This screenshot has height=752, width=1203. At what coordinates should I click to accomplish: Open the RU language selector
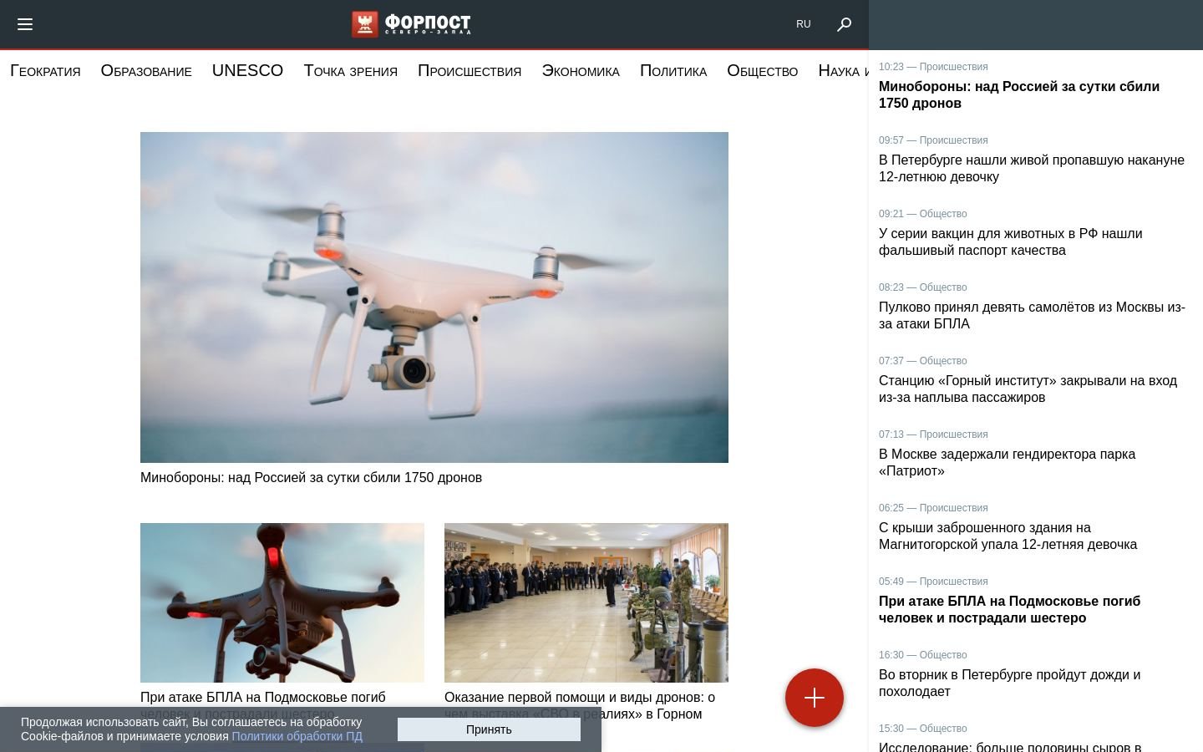[804, 24]
